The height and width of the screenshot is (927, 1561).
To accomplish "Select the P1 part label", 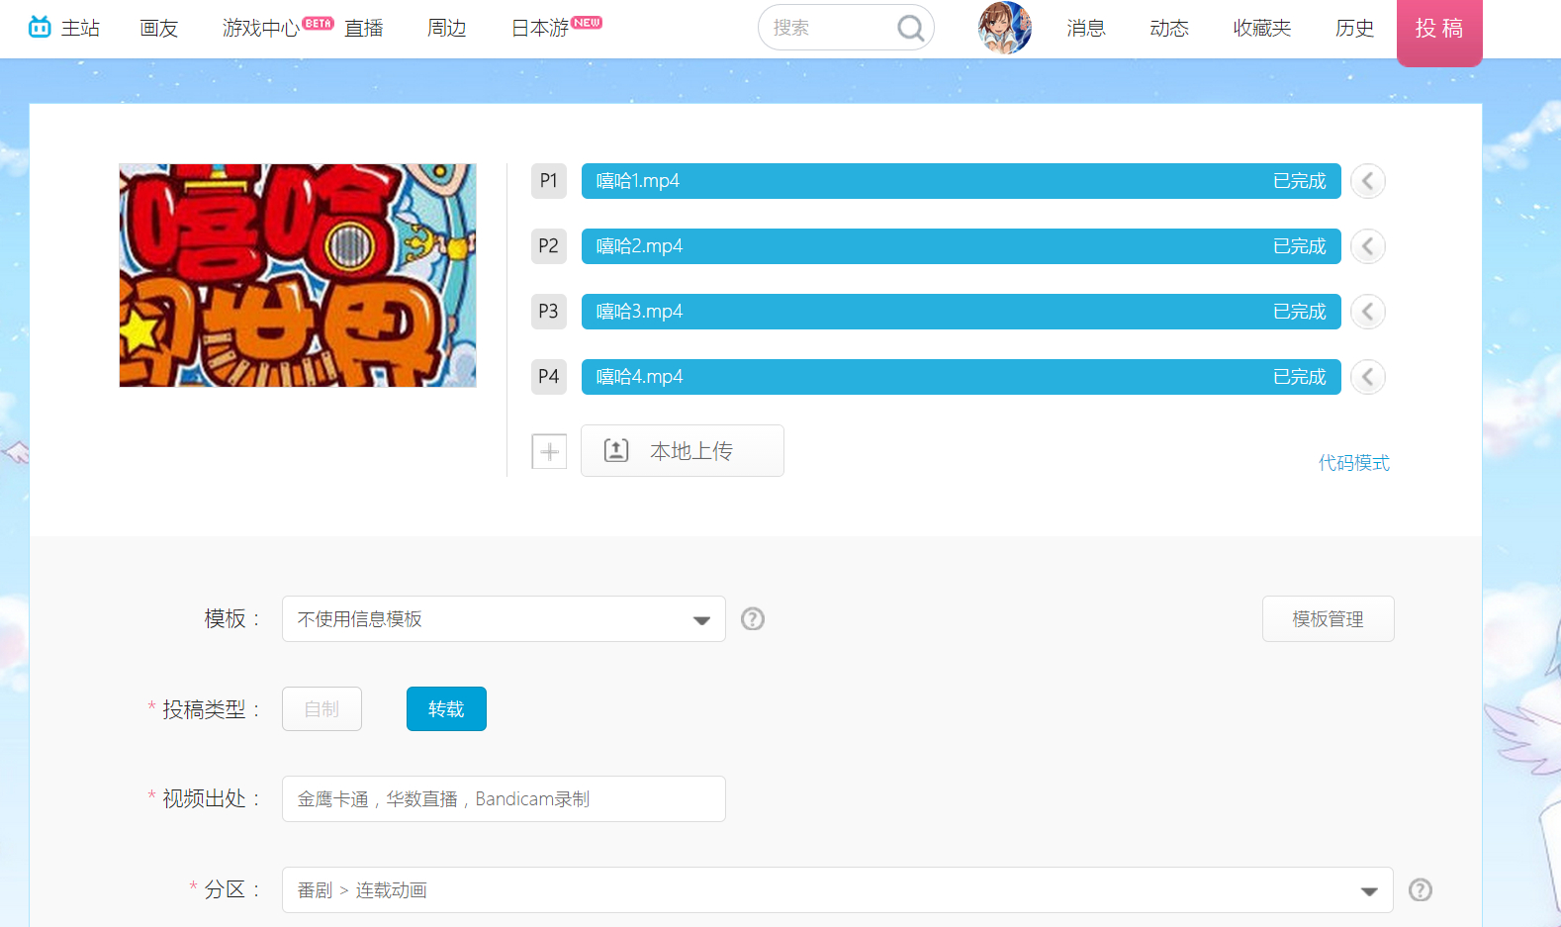I will (549, 181).
